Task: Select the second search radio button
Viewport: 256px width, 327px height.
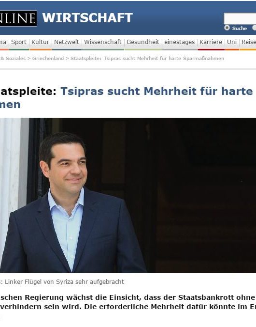Action: pyautogui.click(x=254, y=28)
